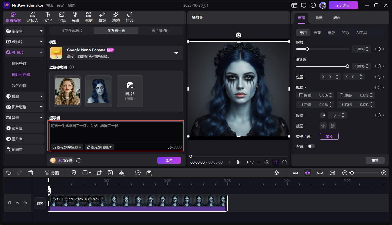This screenshot has height=225, width=392.
Task: Open the prompt generator dropdown
Action: click(67, 147)
